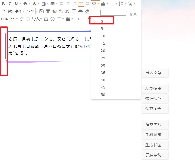Align text to the right

pos(75,4)
